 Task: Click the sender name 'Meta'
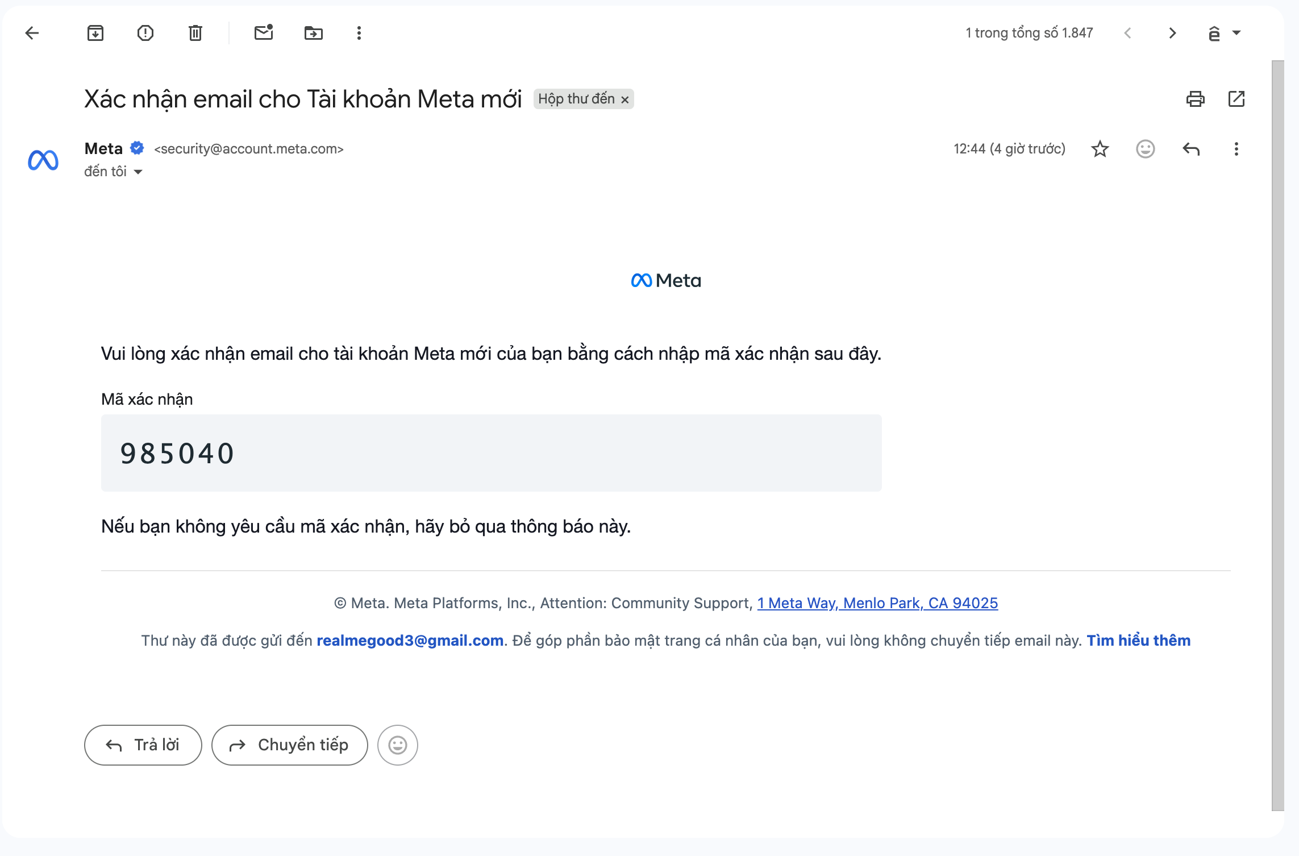pyautogui.click(x=103, y=148)
